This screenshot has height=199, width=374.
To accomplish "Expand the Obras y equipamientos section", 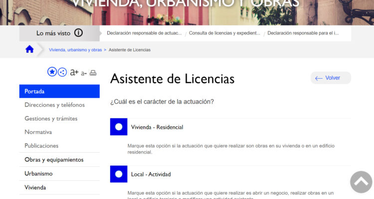I will pos(54,160).
